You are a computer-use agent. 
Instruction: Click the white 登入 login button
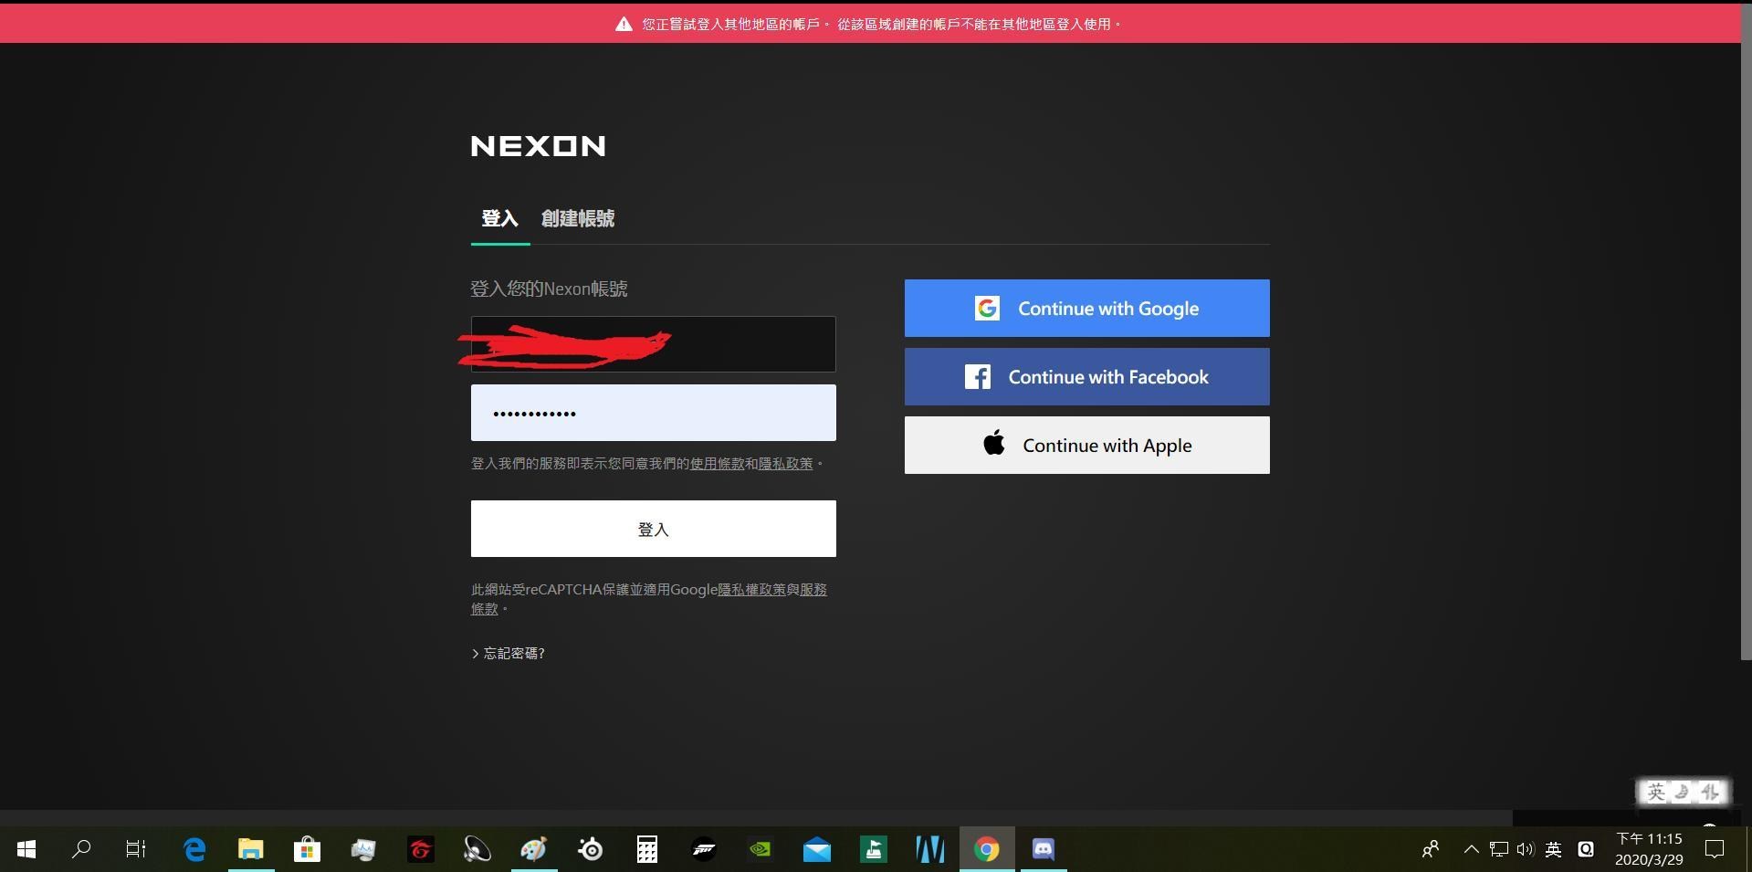653,529
